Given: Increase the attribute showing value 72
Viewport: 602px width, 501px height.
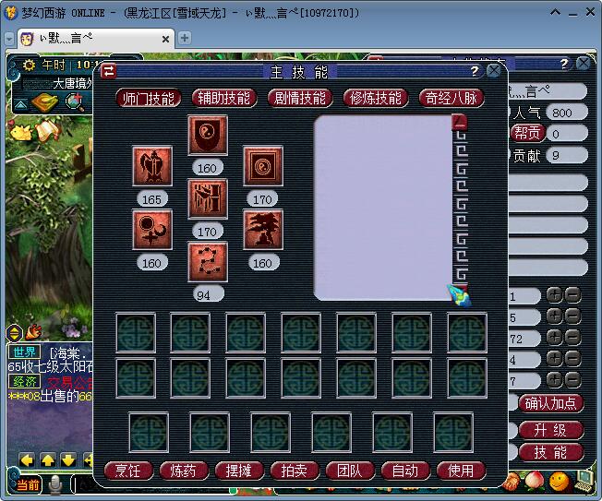Looking at the screenshot, I should [554, 338].
